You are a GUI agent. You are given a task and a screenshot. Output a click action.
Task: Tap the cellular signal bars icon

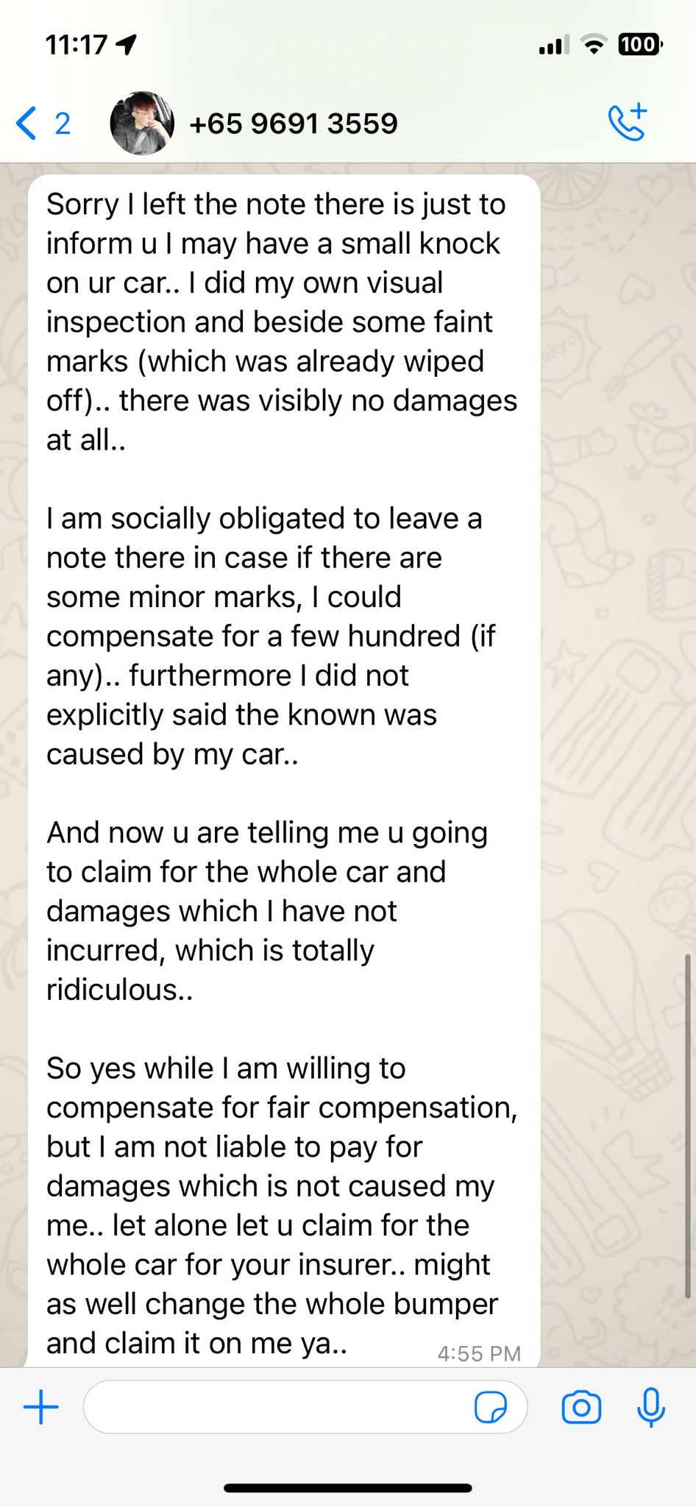(553, 46)
